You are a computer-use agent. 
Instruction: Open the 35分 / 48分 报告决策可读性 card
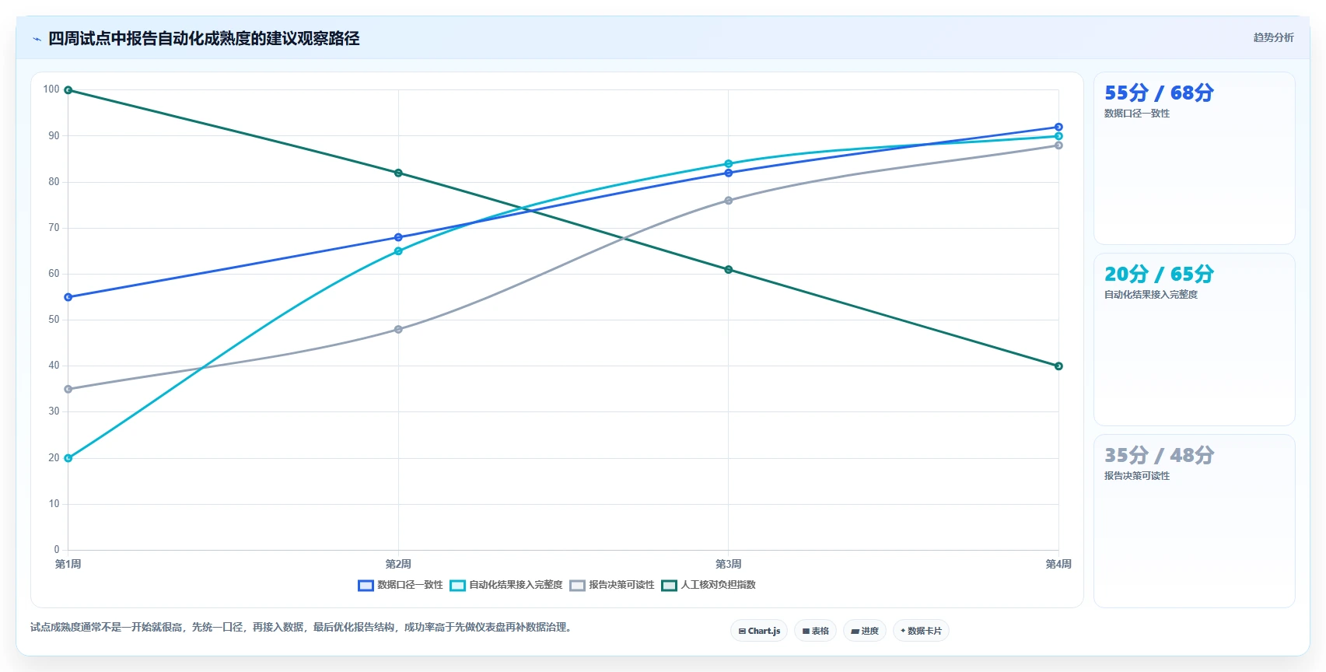[1194, 520]
